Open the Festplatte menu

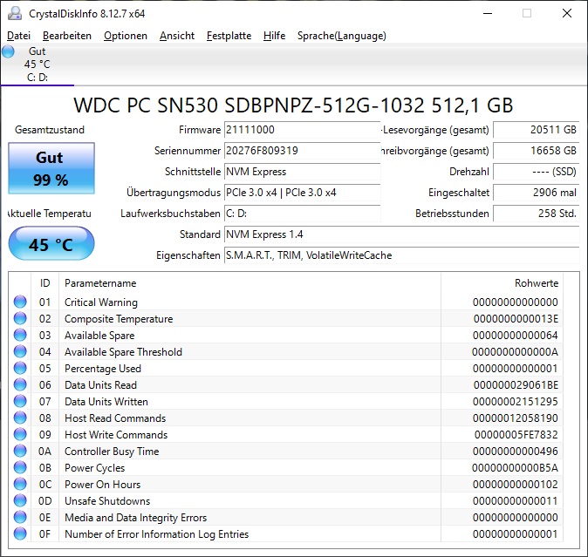pos(229,36)
